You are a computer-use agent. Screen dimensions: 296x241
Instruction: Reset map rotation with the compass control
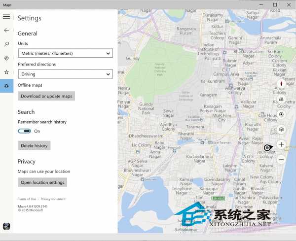[281, 84]
